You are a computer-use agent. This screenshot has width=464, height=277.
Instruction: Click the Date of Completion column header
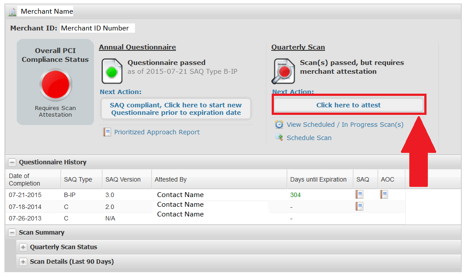33,179
